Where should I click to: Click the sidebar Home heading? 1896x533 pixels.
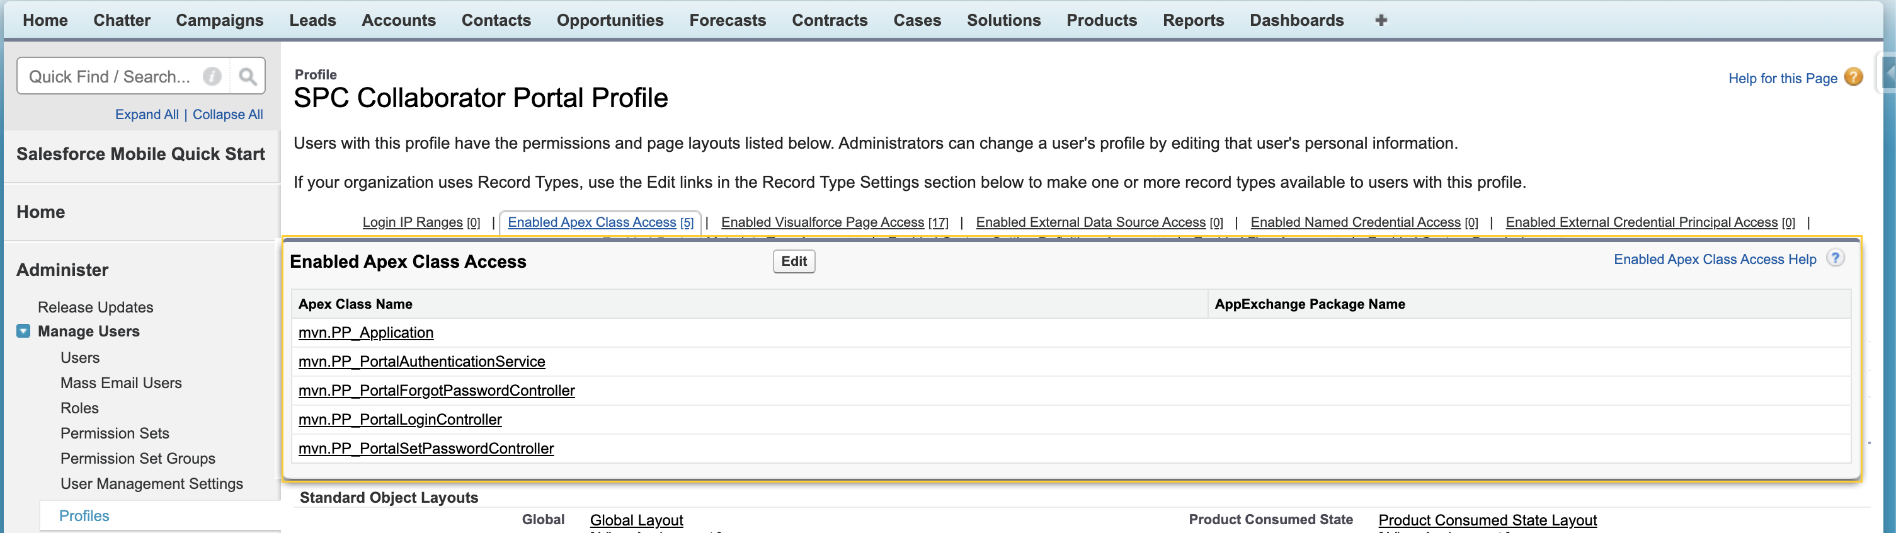(40, 212)
